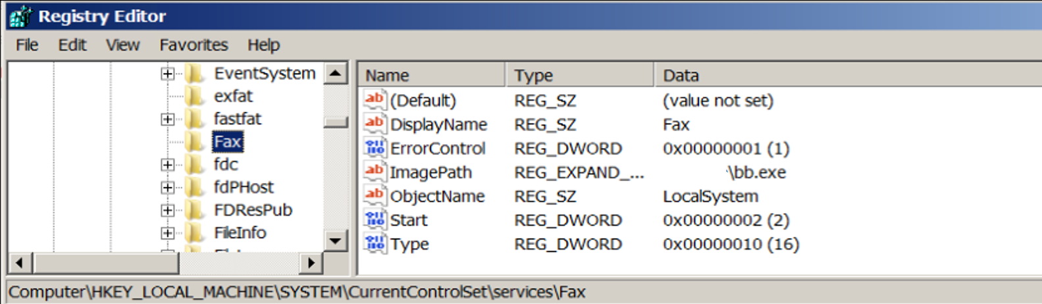Click the Name column header
1042x304 pixels.
(x=431, y=75)
